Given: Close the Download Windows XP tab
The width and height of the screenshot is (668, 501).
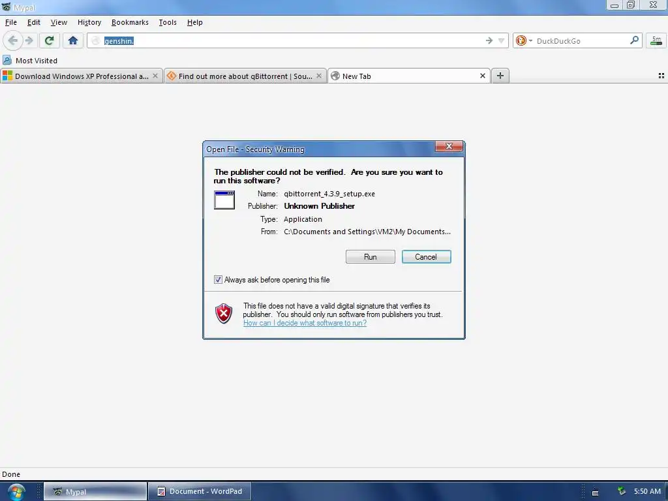Looking at the screenshot, I should [x=155, y=76].
